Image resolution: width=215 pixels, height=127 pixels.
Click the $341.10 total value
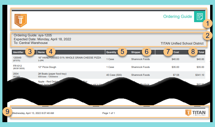(x=200, y=75)
